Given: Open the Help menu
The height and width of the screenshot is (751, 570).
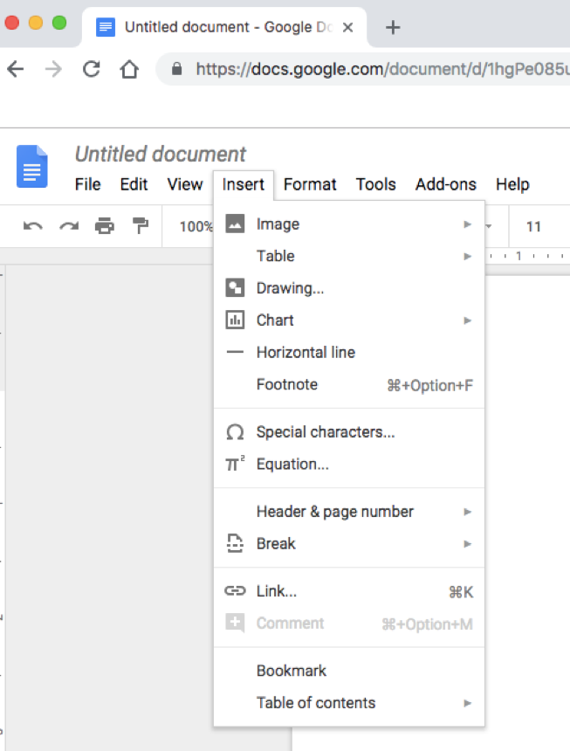Looking at the screenshot, I should tap(512, 184).
